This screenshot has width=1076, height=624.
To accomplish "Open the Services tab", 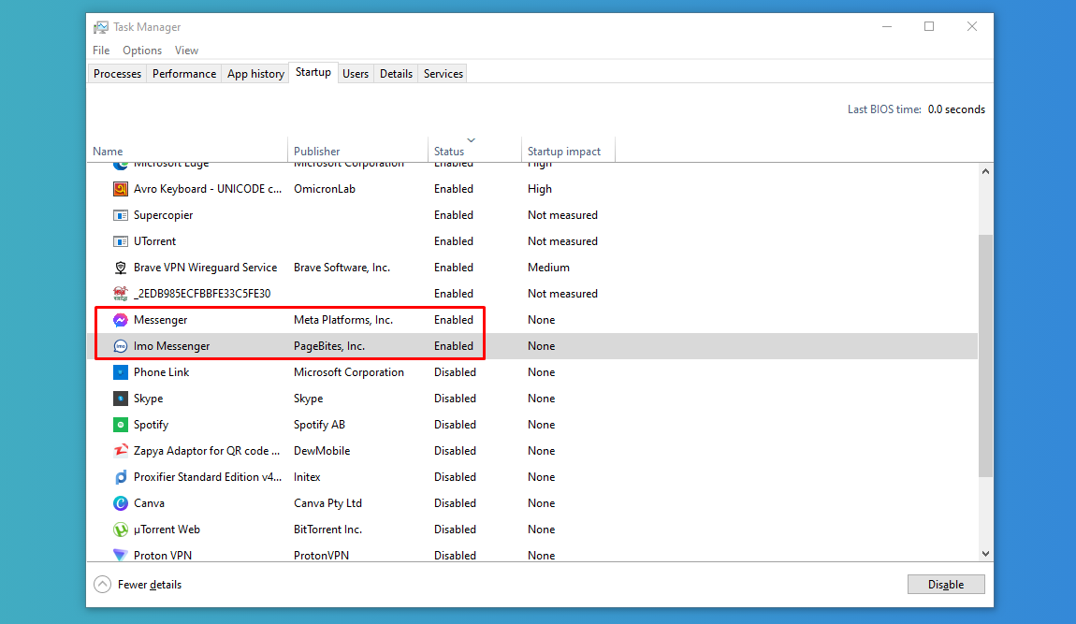I will coord(443,74).
